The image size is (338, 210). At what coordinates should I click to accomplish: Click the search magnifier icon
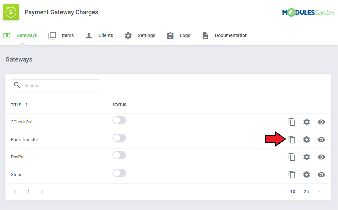pyautogui.click(x=17, y=85)
